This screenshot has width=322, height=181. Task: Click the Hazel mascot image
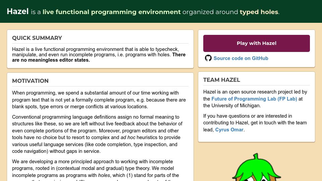click(256, 167)
